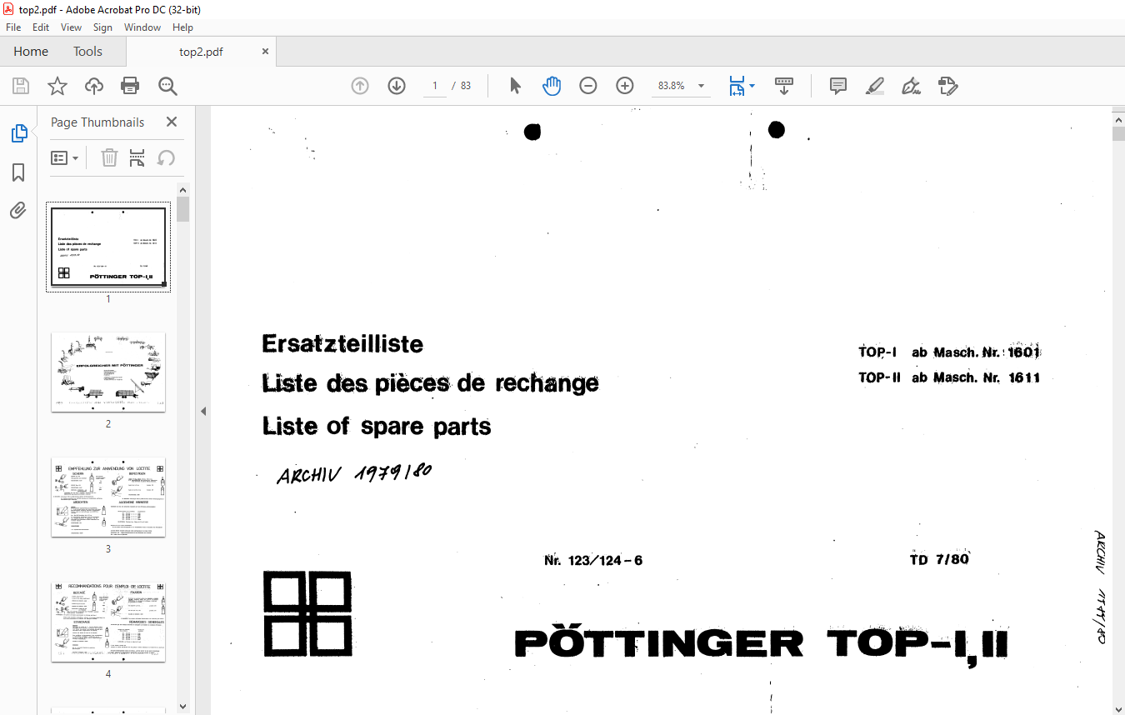
Task: Open Page Thumbnails sidebar icon
Action: (x=18, y=132)
